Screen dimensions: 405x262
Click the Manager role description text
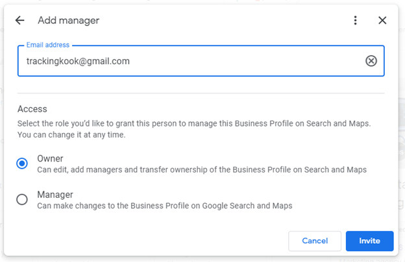tap(165, 206)
